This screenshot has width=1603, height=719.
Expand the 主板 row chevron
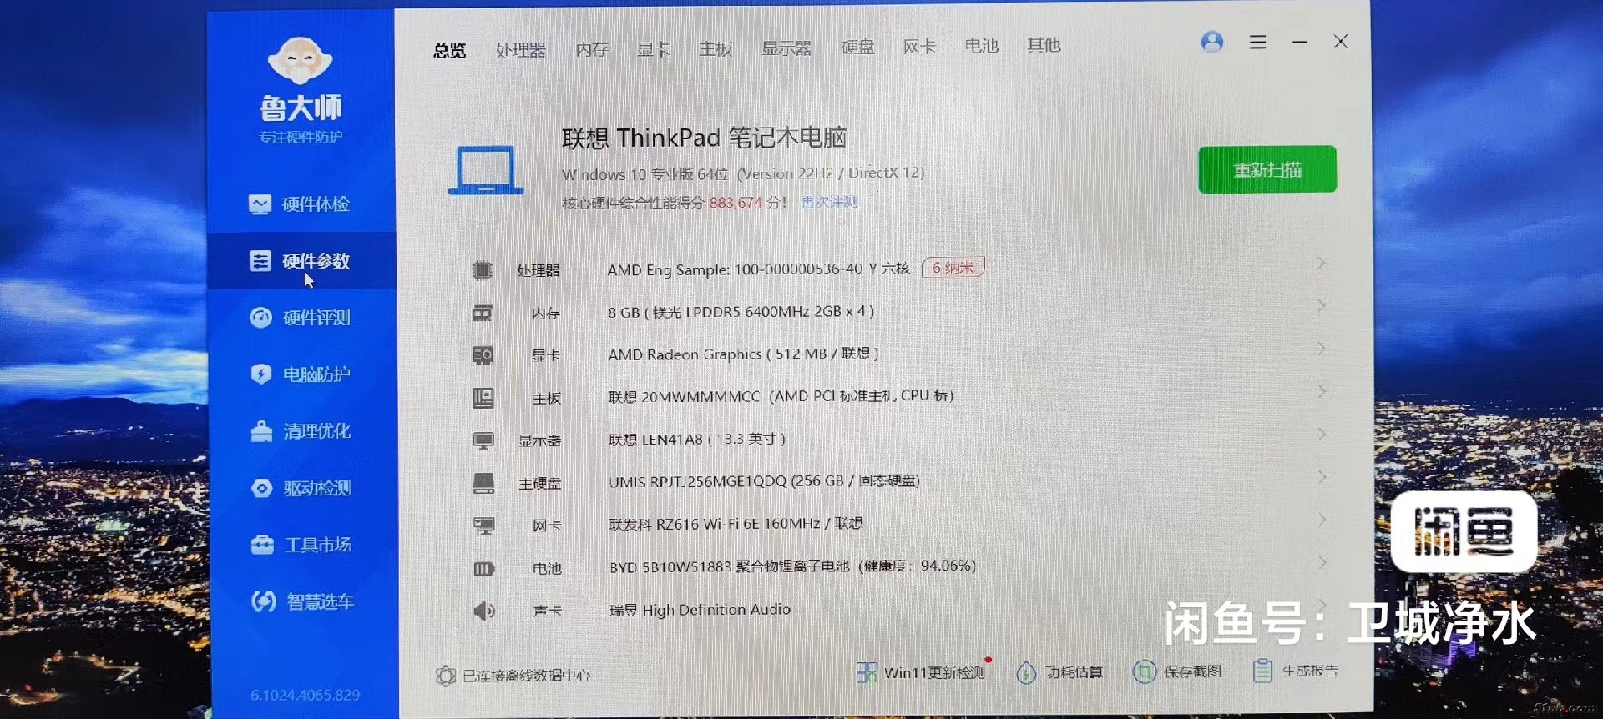[1322, 391]
